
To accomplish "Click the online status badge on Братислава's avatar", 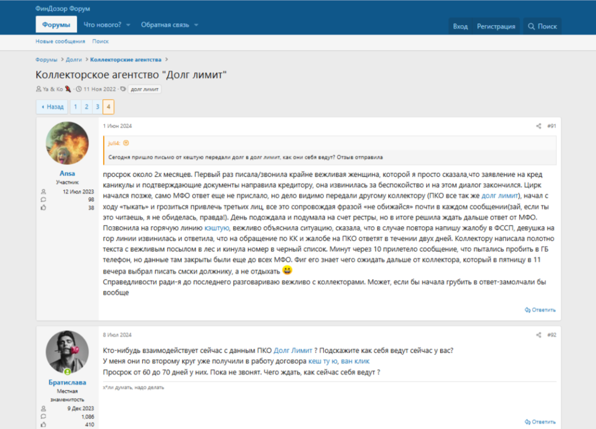I will coord(68,372).
